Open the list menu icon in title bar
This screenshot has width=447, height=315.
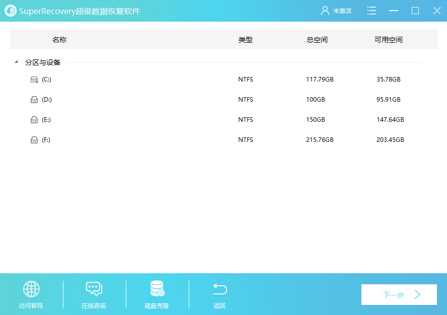[x=371, y=11]
